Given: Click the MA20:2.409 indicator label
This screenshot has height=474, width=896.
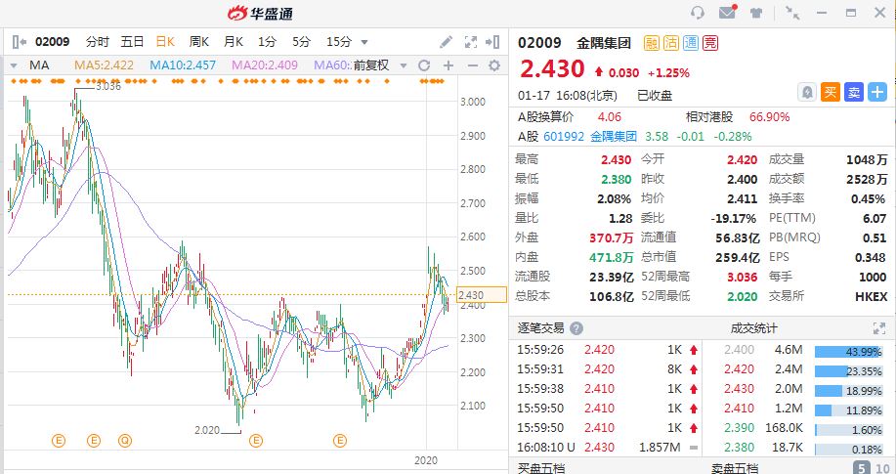Looking at the screenshot, I should click(x=265, y=65).
